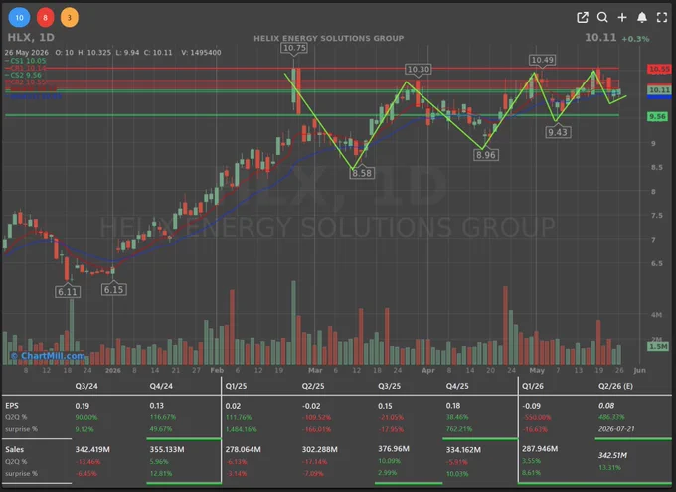This screenshot has height=492, width=676.
Task: Click the V: 1495400 volume readout
Action: 201,52
